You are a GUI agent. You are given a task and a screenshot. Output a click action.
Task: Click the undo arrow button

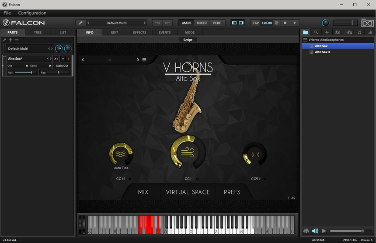(x=157, y=23)
